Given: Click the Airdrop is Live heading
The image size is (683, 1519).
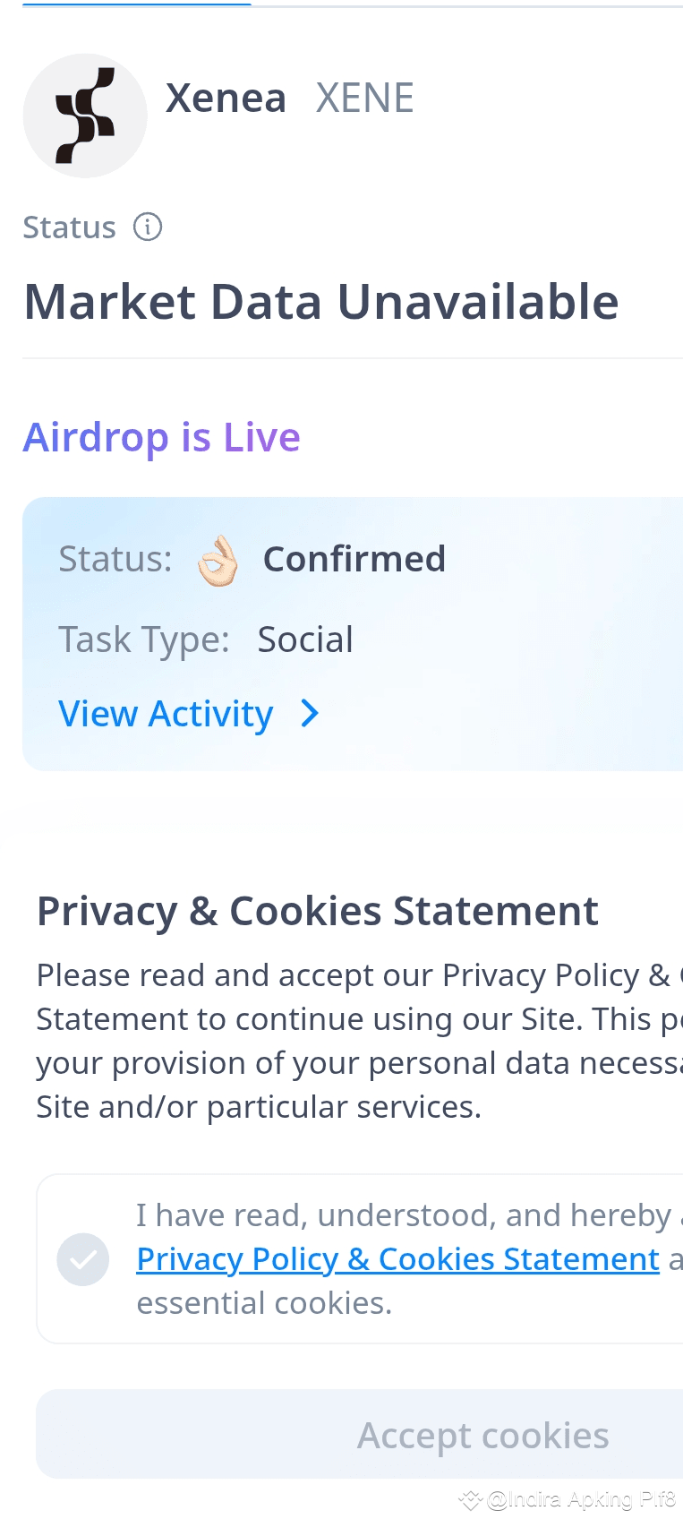Looking at the screenshot, I should [x=161, y=437].
